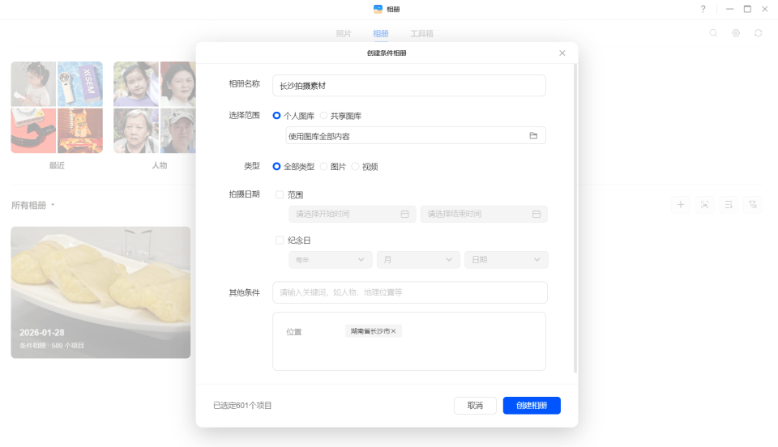The image size is (778, 447).
Task: Choose 视频 type radio button
Action: (x=355, y=167)
